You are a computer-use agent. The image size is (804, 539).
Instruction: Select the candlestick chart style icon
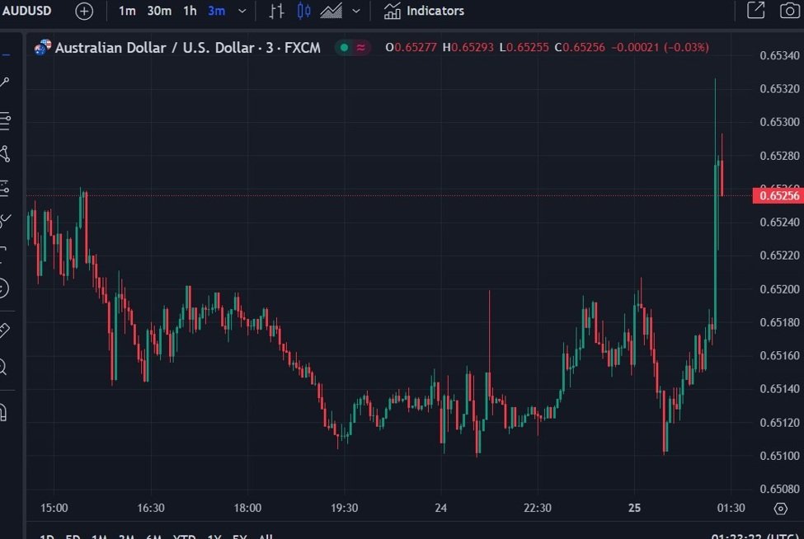(x=303, y=11)
